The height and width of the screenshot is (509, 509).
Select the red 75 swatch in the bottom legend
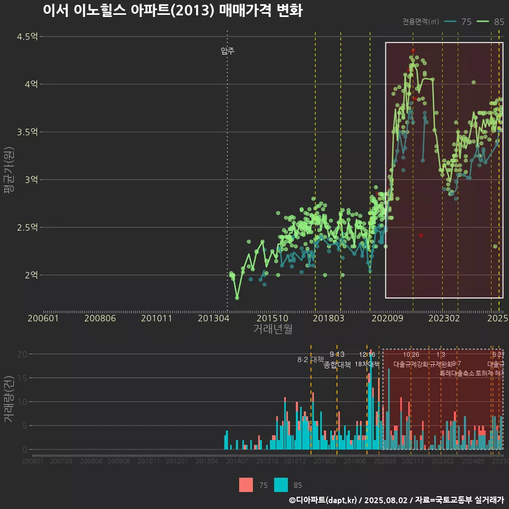[245, 485]
